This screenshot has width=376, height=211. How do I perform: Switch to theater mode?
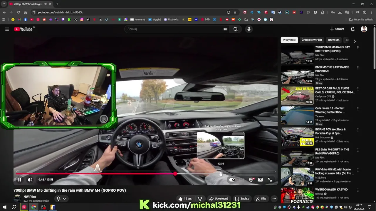260,180
